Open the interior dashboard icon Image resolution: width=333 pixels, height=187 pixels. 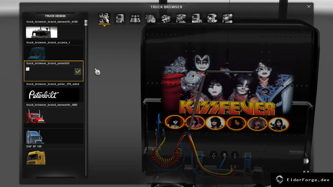coord(181,18)
